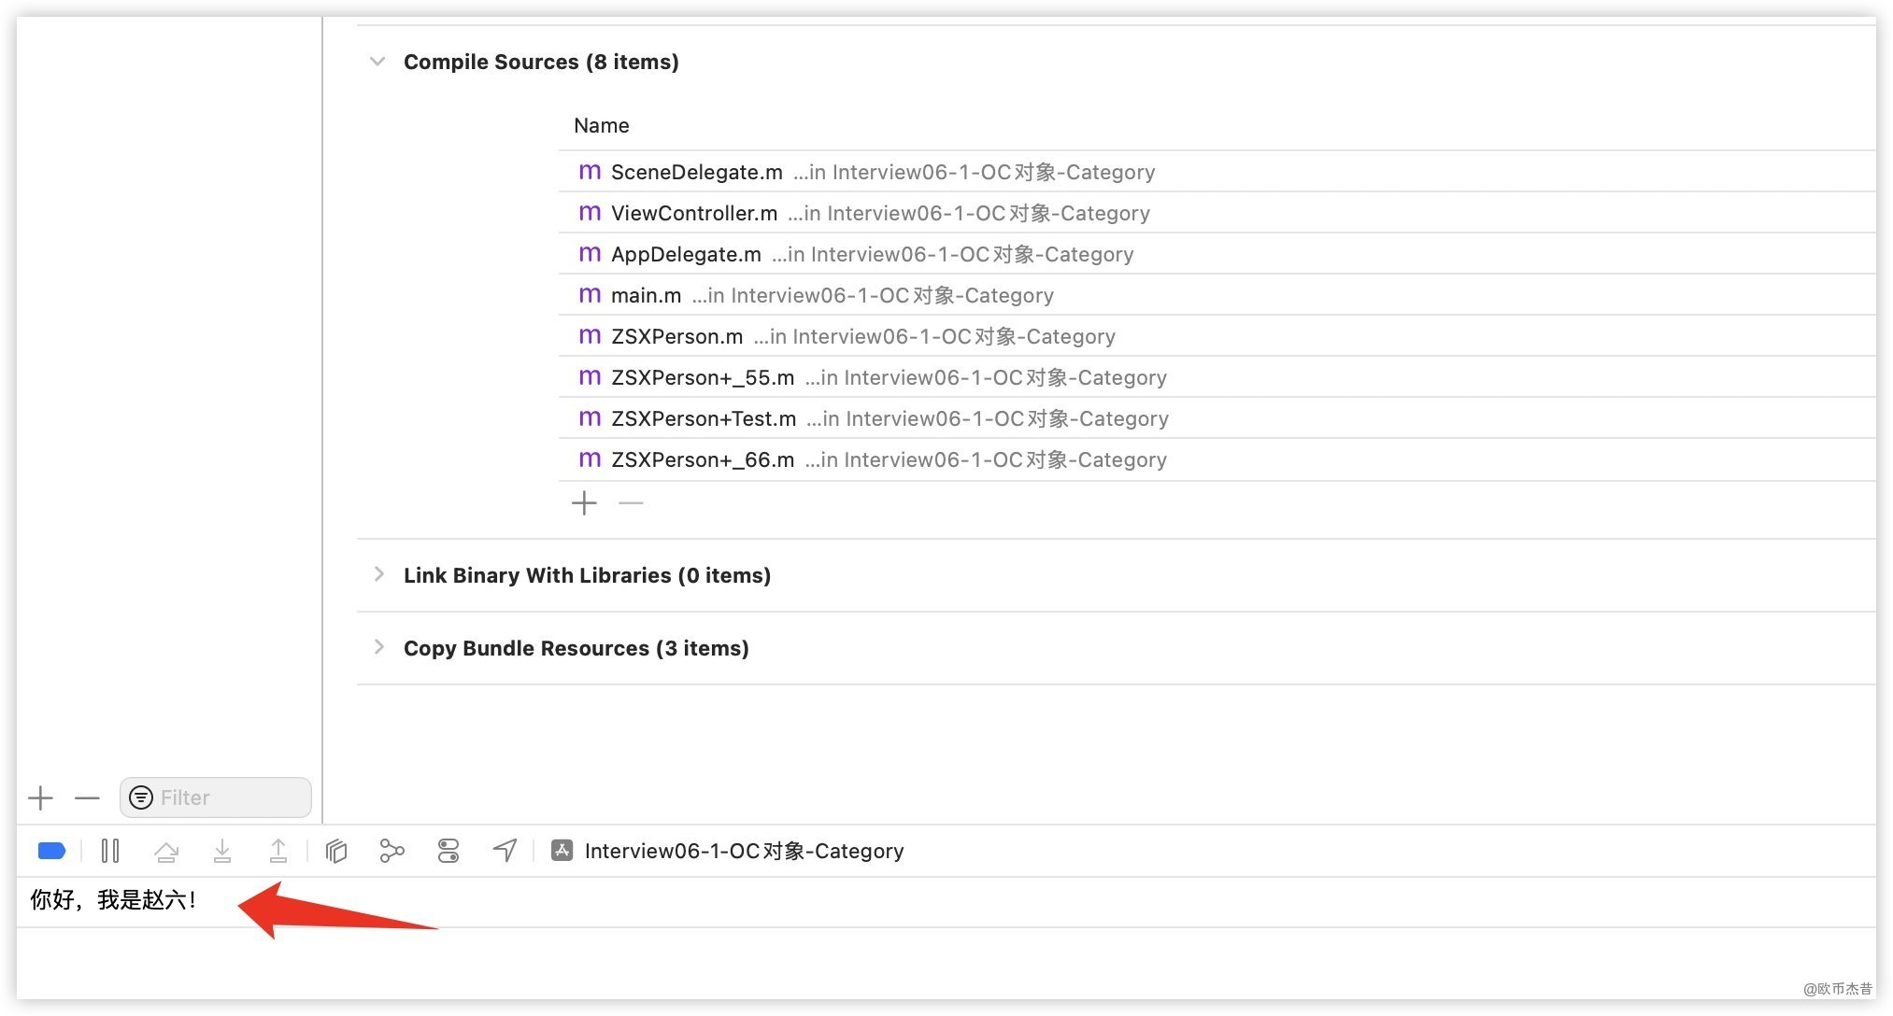Viewport: 1893px width, 1016px height.
Task: Click the sidebar add target plus button
Action: pos(41,798)
